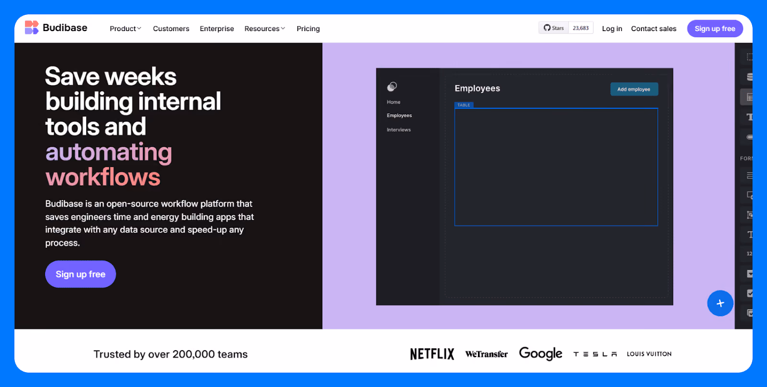Select Interviews in the preview sidebar
The image size is (767, 387).
tap(399, 130)
